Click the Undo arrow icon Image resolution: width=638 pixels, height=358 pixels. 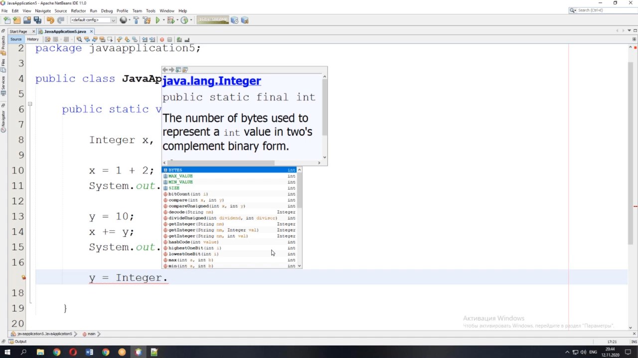[50, 20]
